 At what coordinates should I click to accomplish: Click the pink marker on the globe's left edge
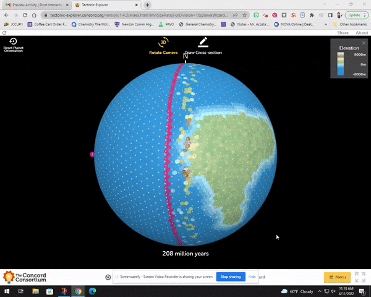click(92, 154)
